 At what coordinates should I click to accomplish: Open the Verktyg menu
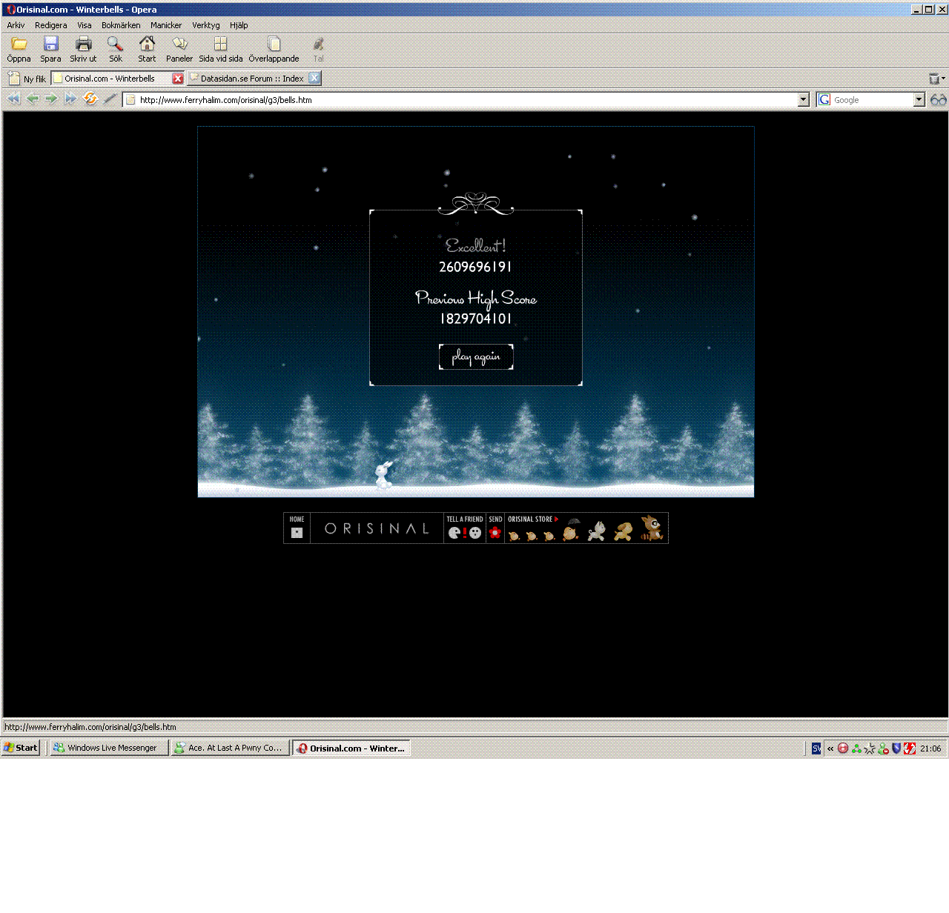(x=206, y=25)
